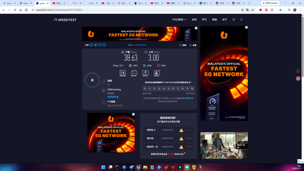Click the SPEEDTEST logo

(65, 20)
